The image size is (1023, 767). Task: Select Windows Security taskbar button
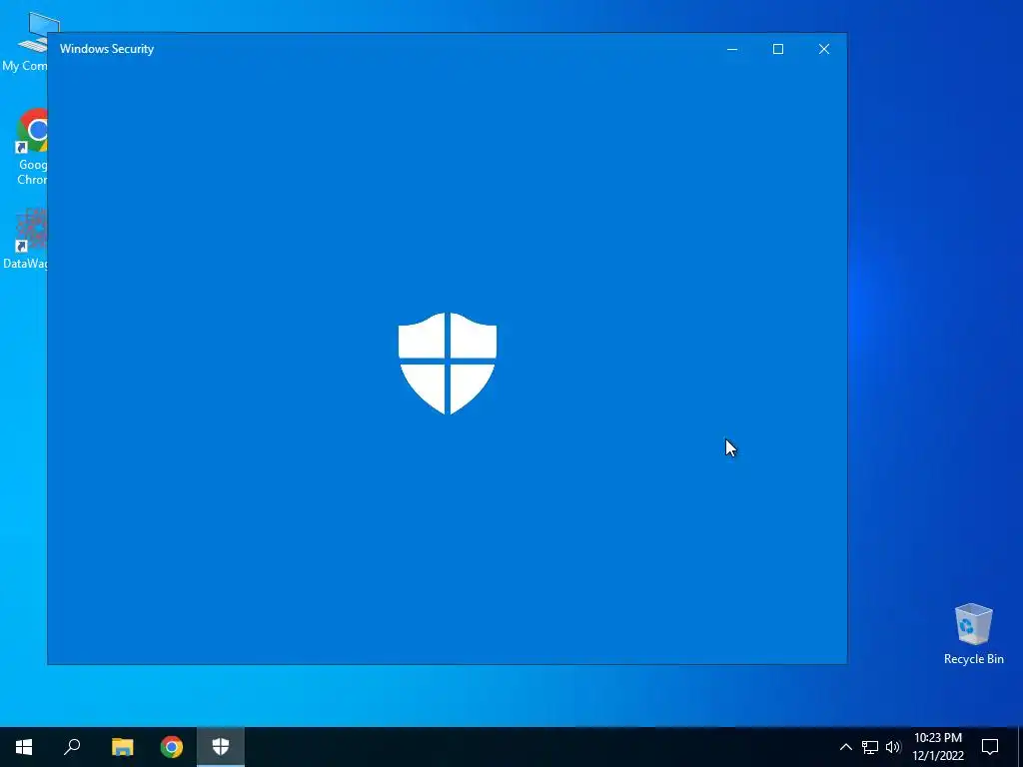221,747
